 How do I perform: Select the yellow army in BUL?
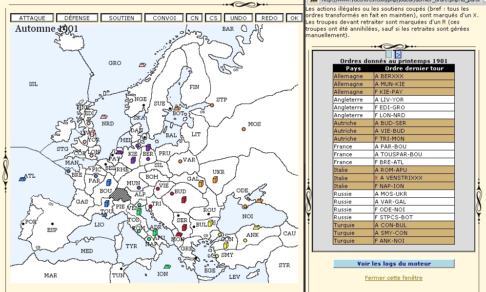[210, 223]
